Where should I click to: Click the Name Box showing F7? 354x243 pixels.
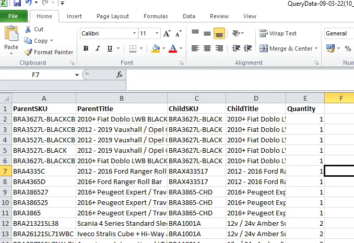(x=36, y=75)
